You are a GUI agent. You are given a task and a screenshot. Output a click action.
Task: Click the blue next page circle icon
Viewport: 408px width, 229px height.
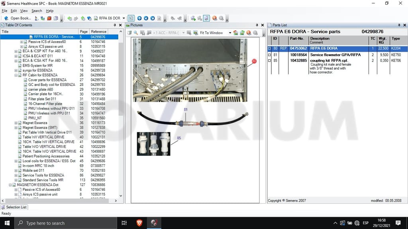pyautogui.click(x=153, y=18)
